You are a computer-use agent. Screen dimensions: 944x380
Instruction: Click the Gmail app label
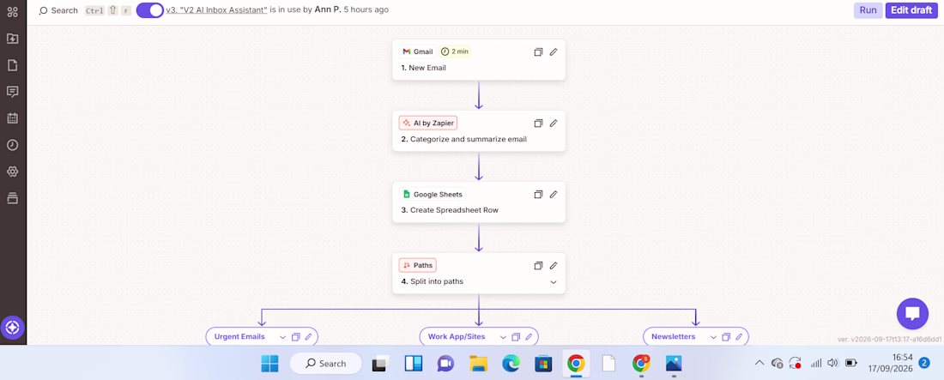(x=416, y=51)
